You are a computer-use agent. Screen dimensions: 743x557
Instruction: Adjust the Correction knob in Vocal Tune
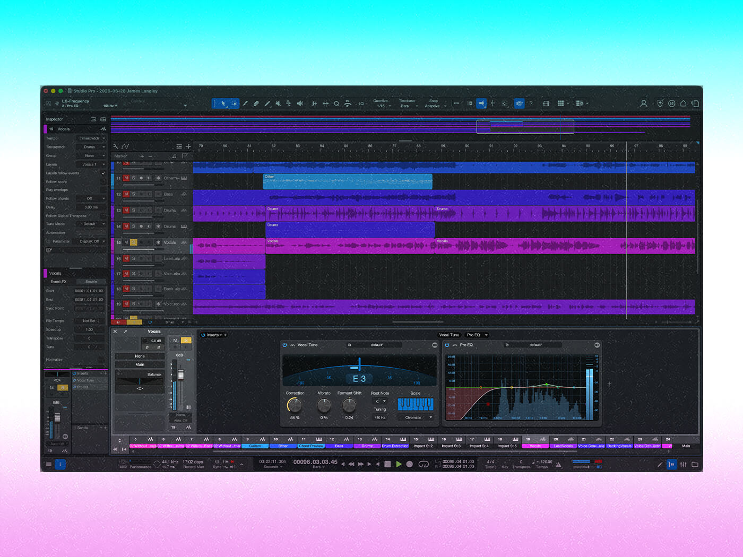click(295, 405)
